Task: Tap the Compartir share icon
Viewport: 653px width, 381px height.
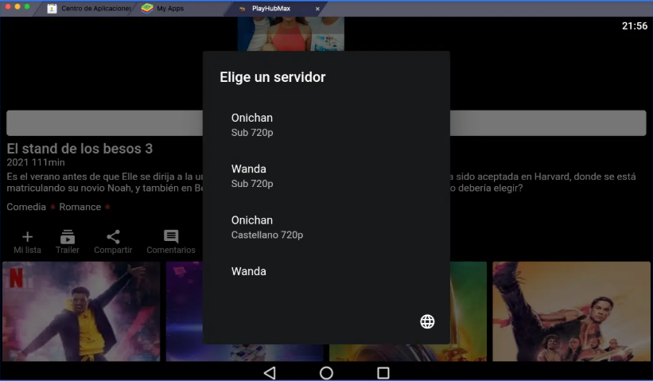Action: tap(113, 237)
